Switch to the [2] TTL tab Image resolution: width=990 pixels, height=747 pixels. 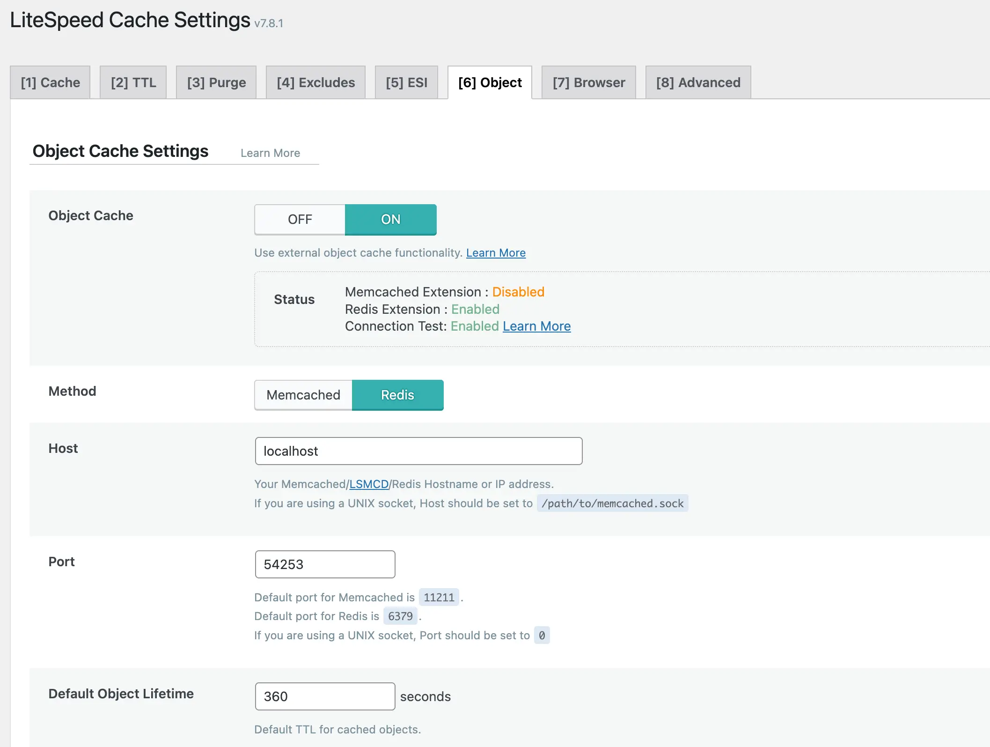pos(133,82)
